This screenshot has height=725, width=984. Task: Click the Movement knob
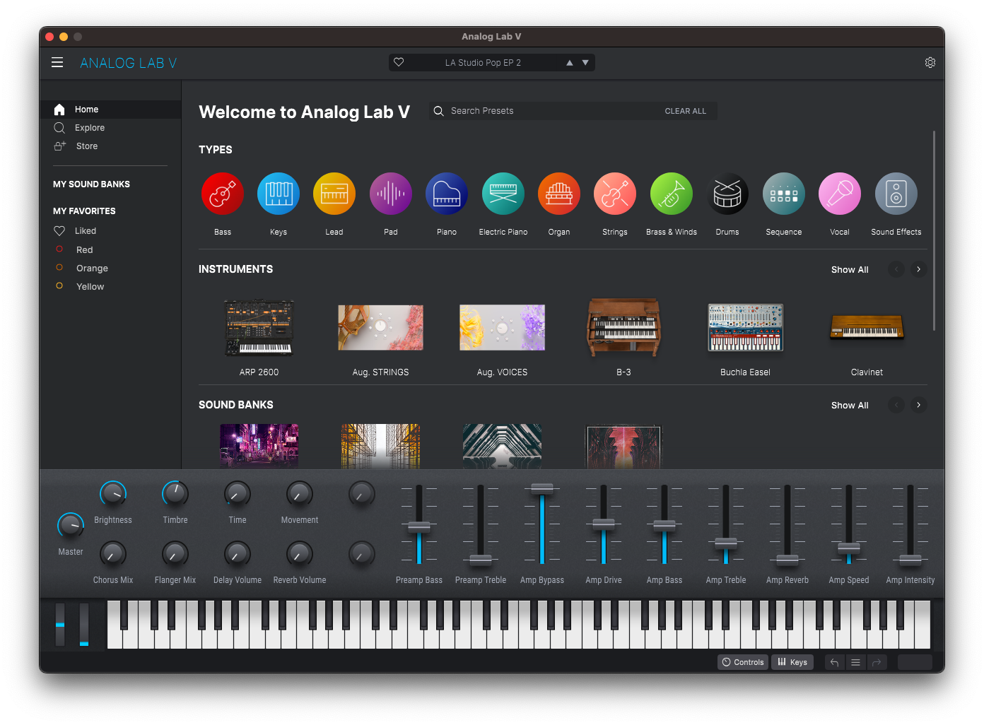pyautogui.click(x=300, y=493)
